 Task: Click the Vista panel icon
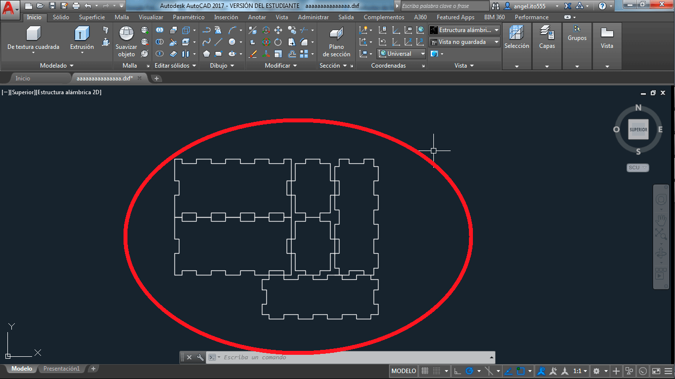coord(607,33)
